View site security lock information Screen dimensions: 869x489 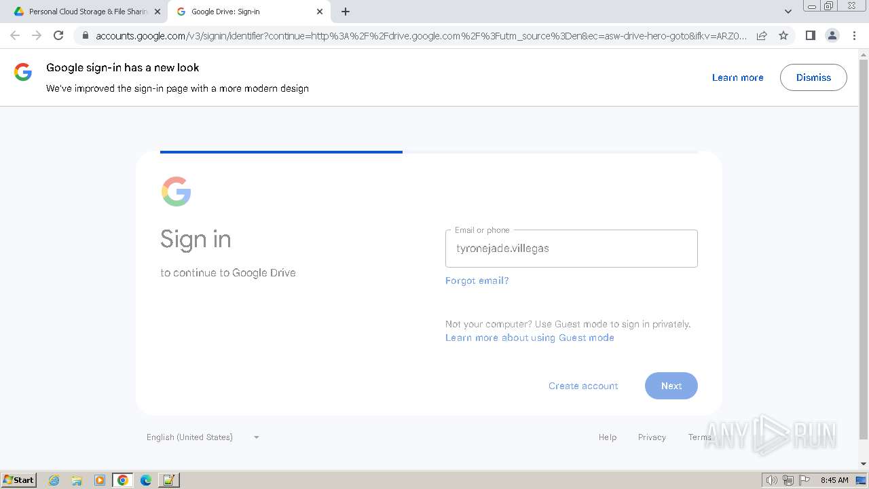point(85,35)
